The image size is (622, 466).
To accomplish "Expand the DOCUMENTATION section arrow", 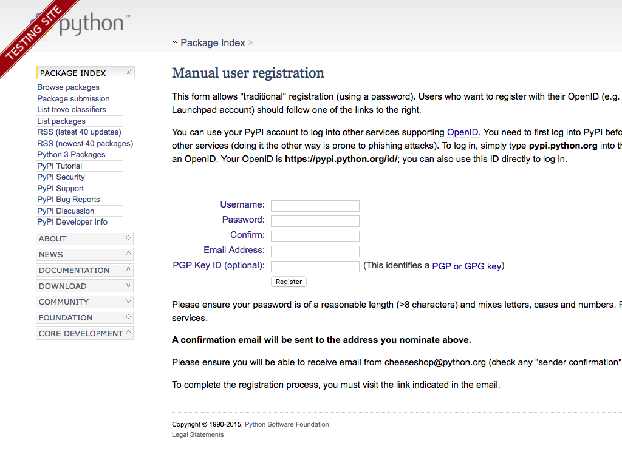I will (x=128, y=269).
